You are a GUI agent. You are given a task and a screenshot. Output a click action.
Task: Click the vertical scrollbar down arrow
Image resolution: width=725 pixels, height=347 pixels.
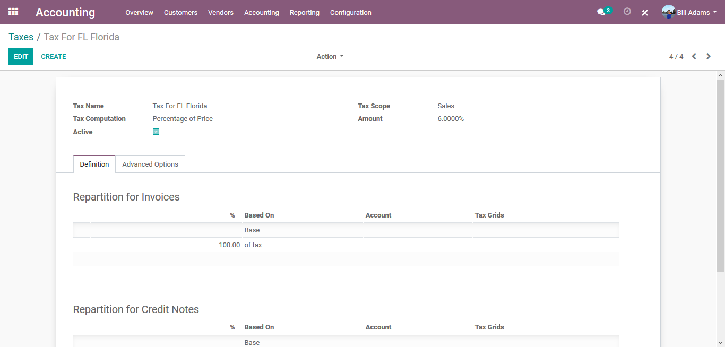coord(720,342)
